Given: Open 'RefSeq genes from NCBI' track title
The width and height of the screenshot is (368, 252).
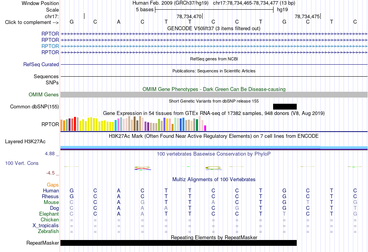Looking at the screenshot, I should [214, 59].
